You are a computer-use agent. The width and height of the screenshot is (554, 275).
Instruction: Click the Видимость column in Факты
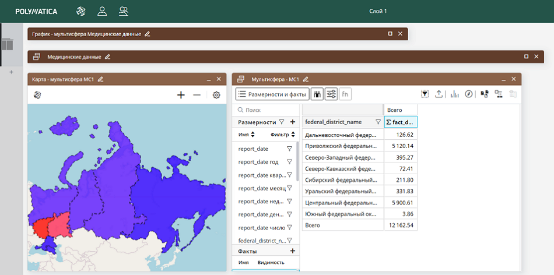click(x=271, y=263)
